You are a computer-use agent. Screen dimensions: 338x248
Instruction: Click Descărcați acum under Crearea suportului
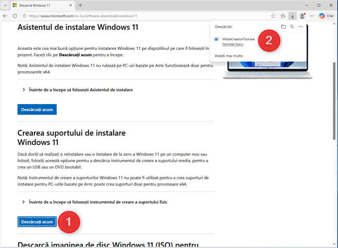(x=37, y=222)
